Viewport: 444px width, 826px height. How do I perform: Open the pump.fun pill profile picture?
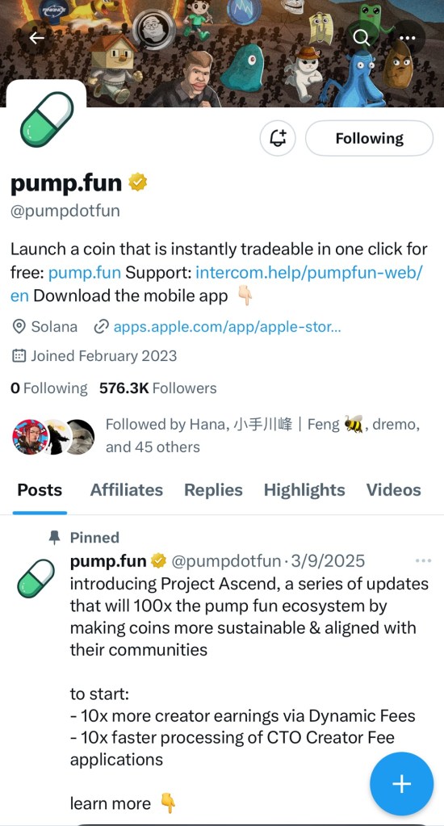(46, 119)
